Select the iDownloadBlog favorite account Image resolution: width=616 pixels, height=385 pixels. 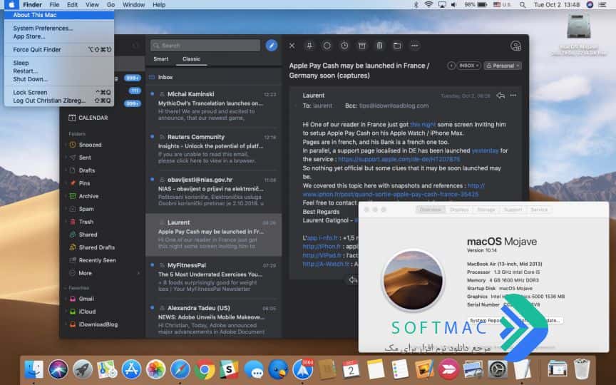[93, 324]
